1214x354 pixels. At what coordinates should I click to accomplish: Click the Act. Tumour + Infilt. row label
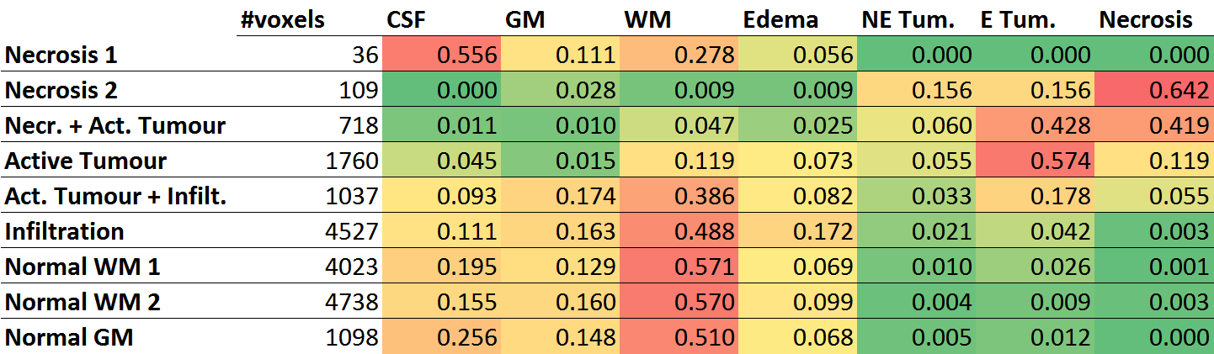click(x=117, y=197)
